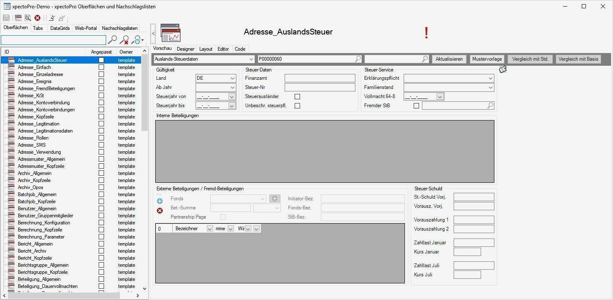The height and width of the screenshot is (300, 613).
Task: Tick Angepasst checkbox for Adresse_KiSt
Action: 101,96
